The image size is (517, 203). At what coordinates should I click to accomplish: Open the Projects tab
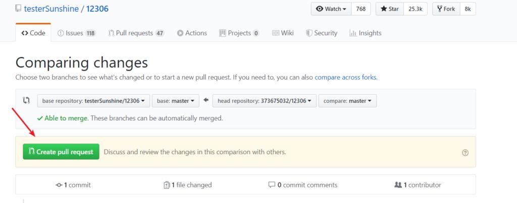click(x=239, y=33)
